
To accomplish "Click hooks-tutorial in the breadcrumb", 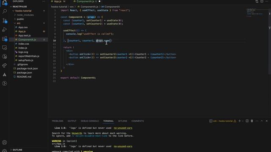I will click(x=59, y=7).
